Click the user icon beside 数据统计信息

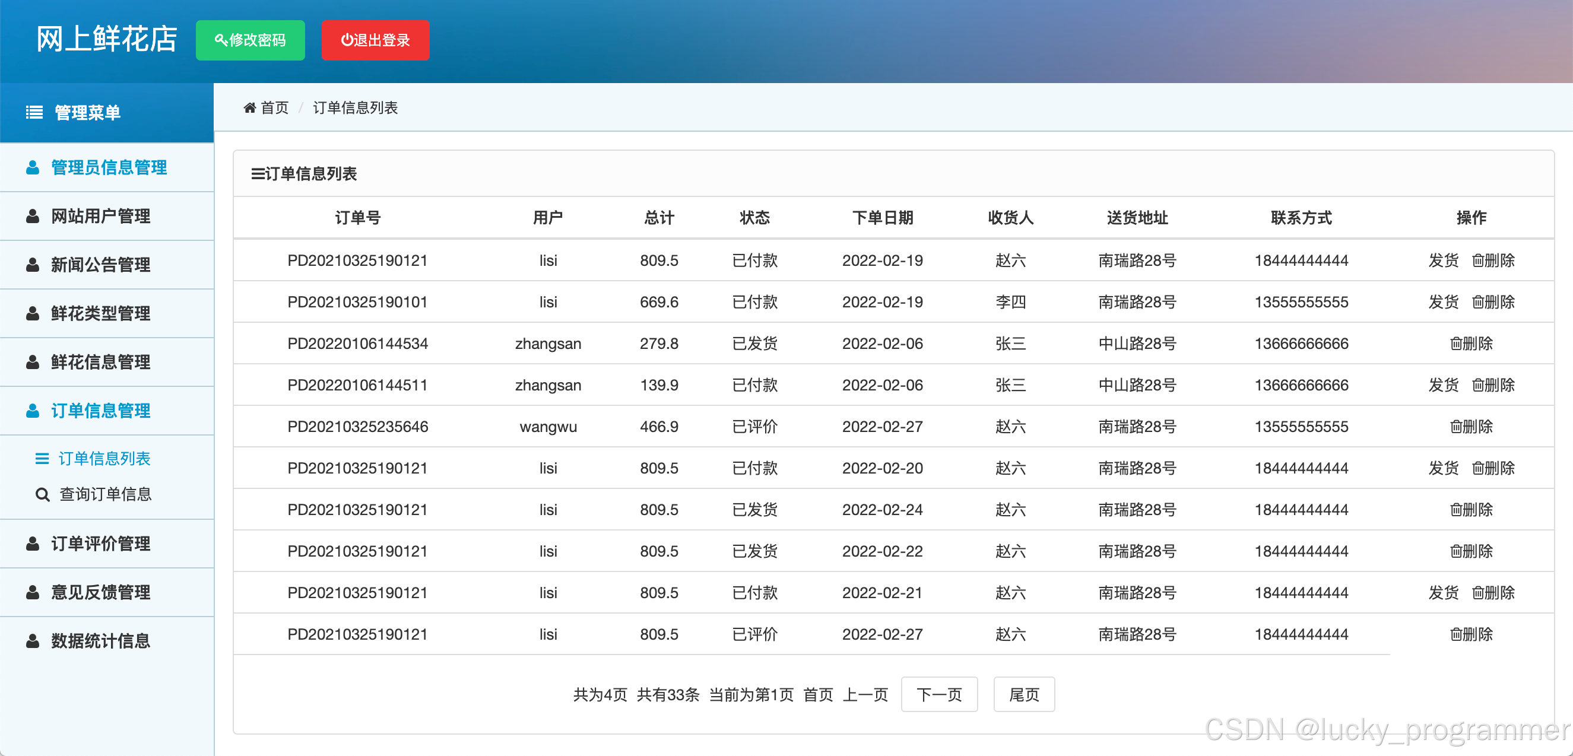pos(33,641)
